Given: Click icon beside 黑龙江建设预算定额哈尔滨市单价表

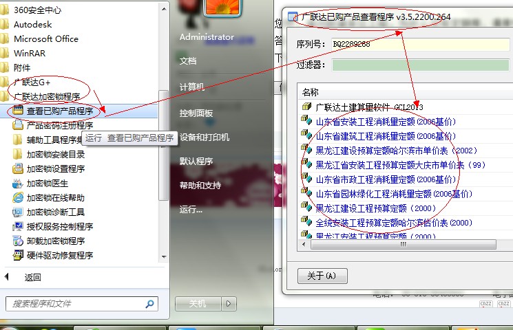Looking at the screenshot, I should (x=306, y=149).
